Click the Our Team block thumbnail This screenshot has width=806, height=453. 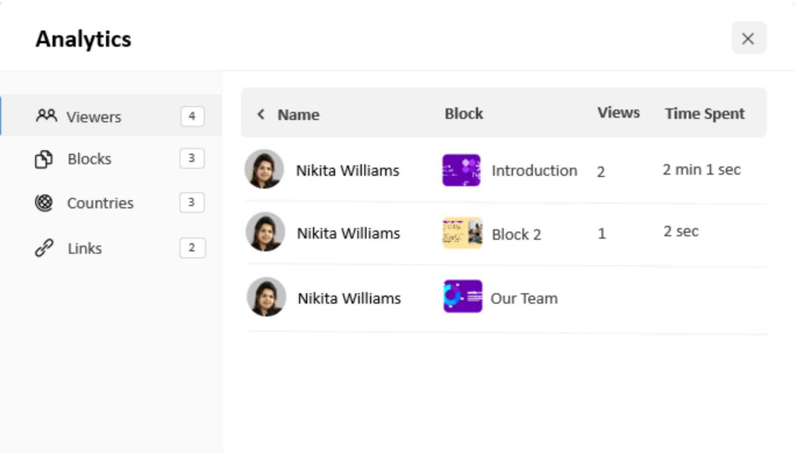[x=463, y=296]
